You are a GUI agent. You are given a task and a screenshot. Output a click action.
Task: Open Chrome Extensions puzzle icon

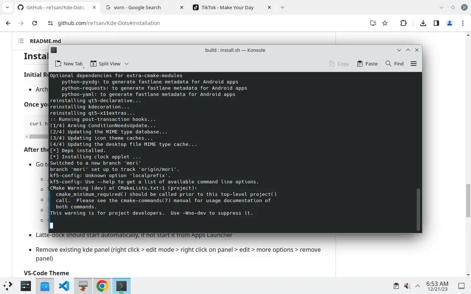click(403, 23)
